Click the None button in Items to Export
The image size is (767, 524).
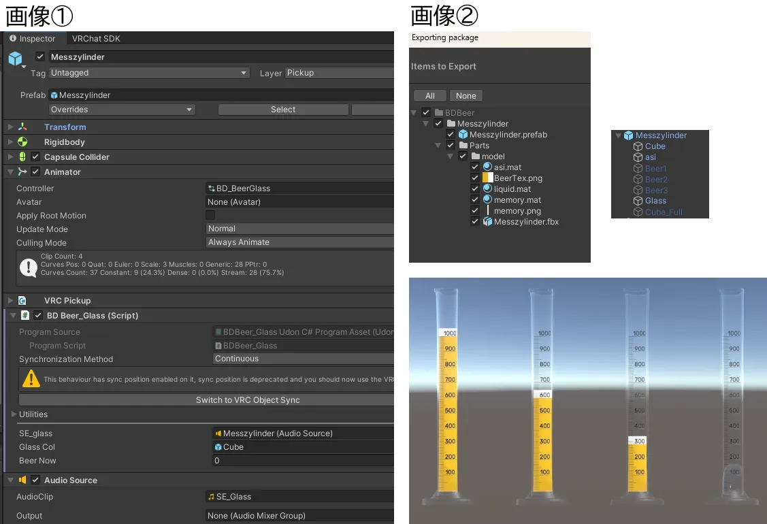[466, 96]
